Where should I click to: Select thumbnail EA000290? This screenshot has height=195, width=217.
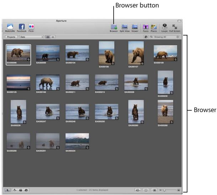(19, 141)
